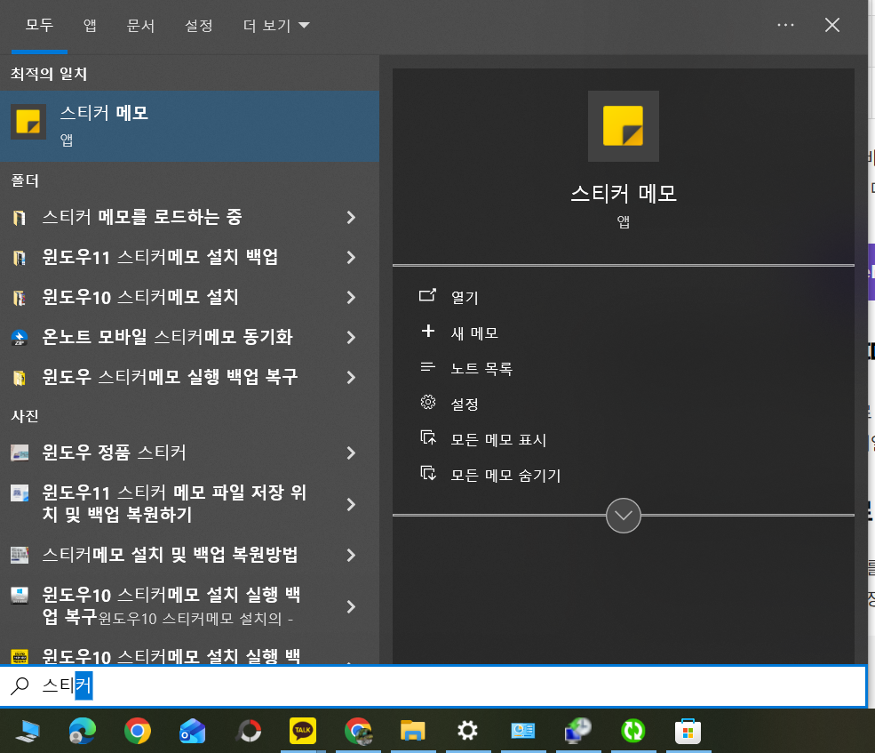Open Outlook from the taskbar
The width and height of the screenshot is (875, 753).
(x=192, y=731)
